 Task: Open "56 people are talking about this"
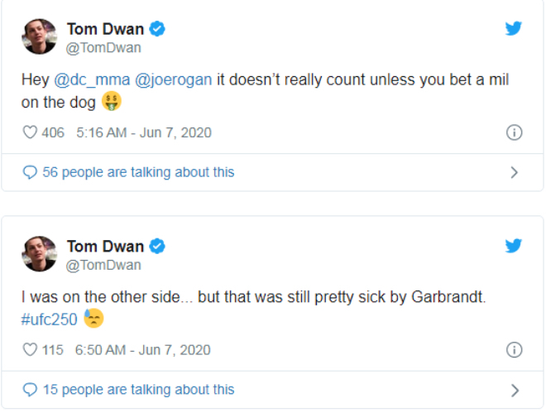(x=138, y=172)
